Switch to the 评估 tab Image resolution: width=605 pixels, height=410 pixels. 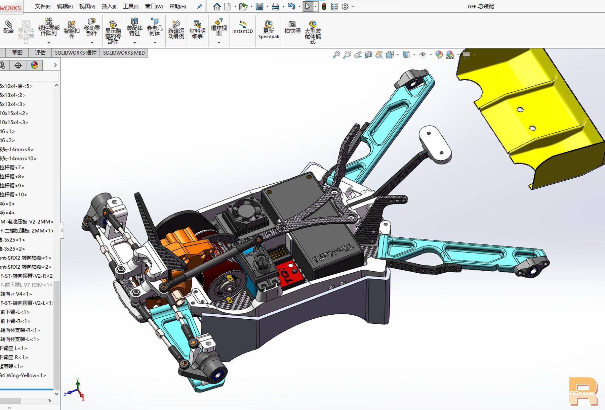pyautogui.click(x=40, y=53)
